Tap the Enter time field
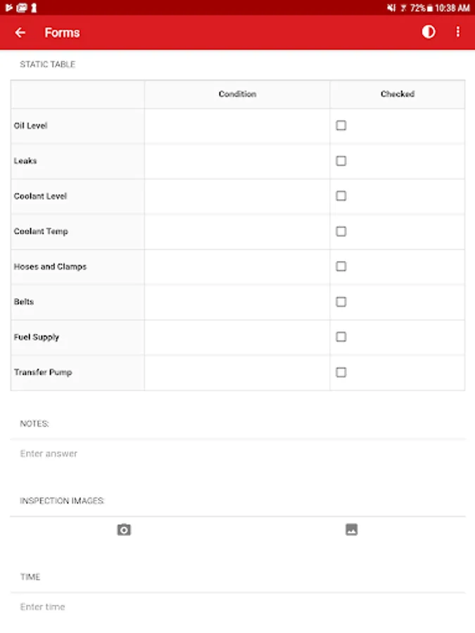Viewport: 475px width, 633px height. click(x=237, y=607)
